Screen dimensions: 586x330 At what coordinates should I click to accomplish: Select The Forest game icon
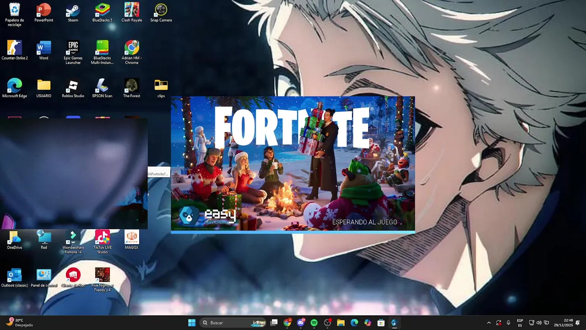point(131,88)
